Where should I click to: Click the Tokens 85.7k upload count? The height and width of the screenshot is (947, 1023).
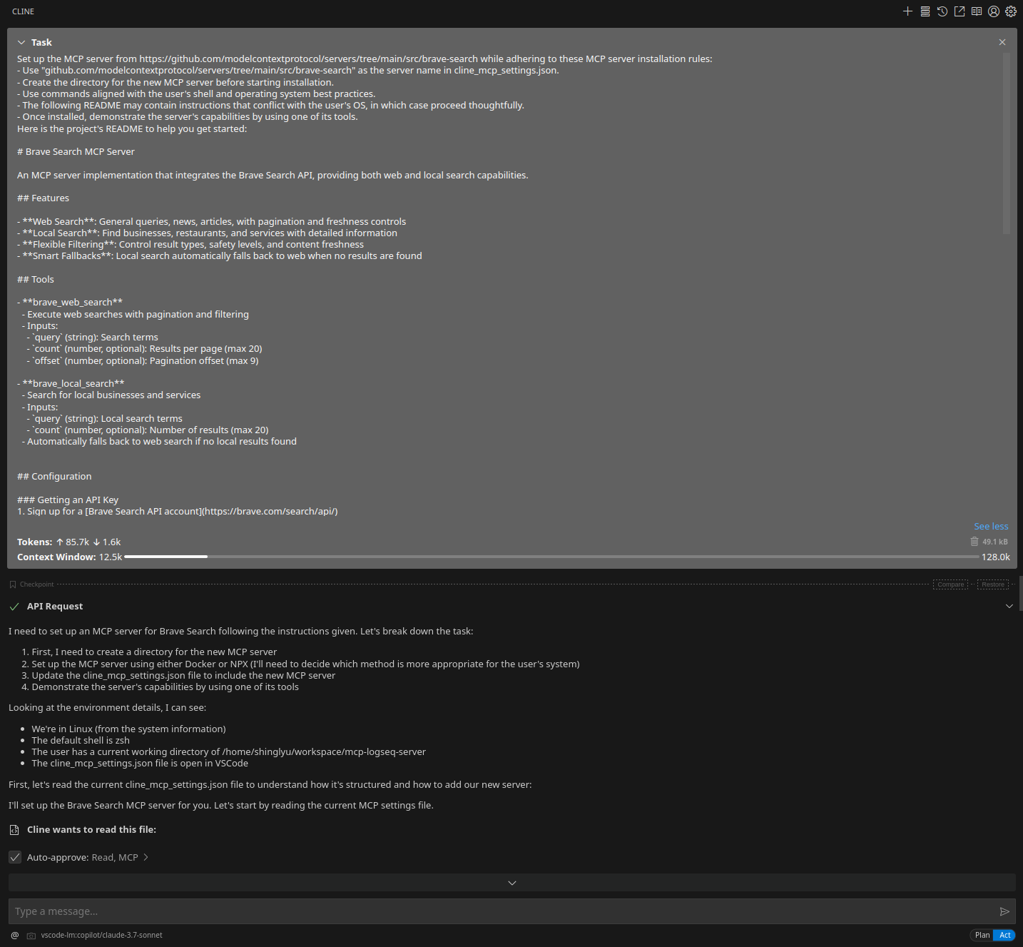pos(73,542)
